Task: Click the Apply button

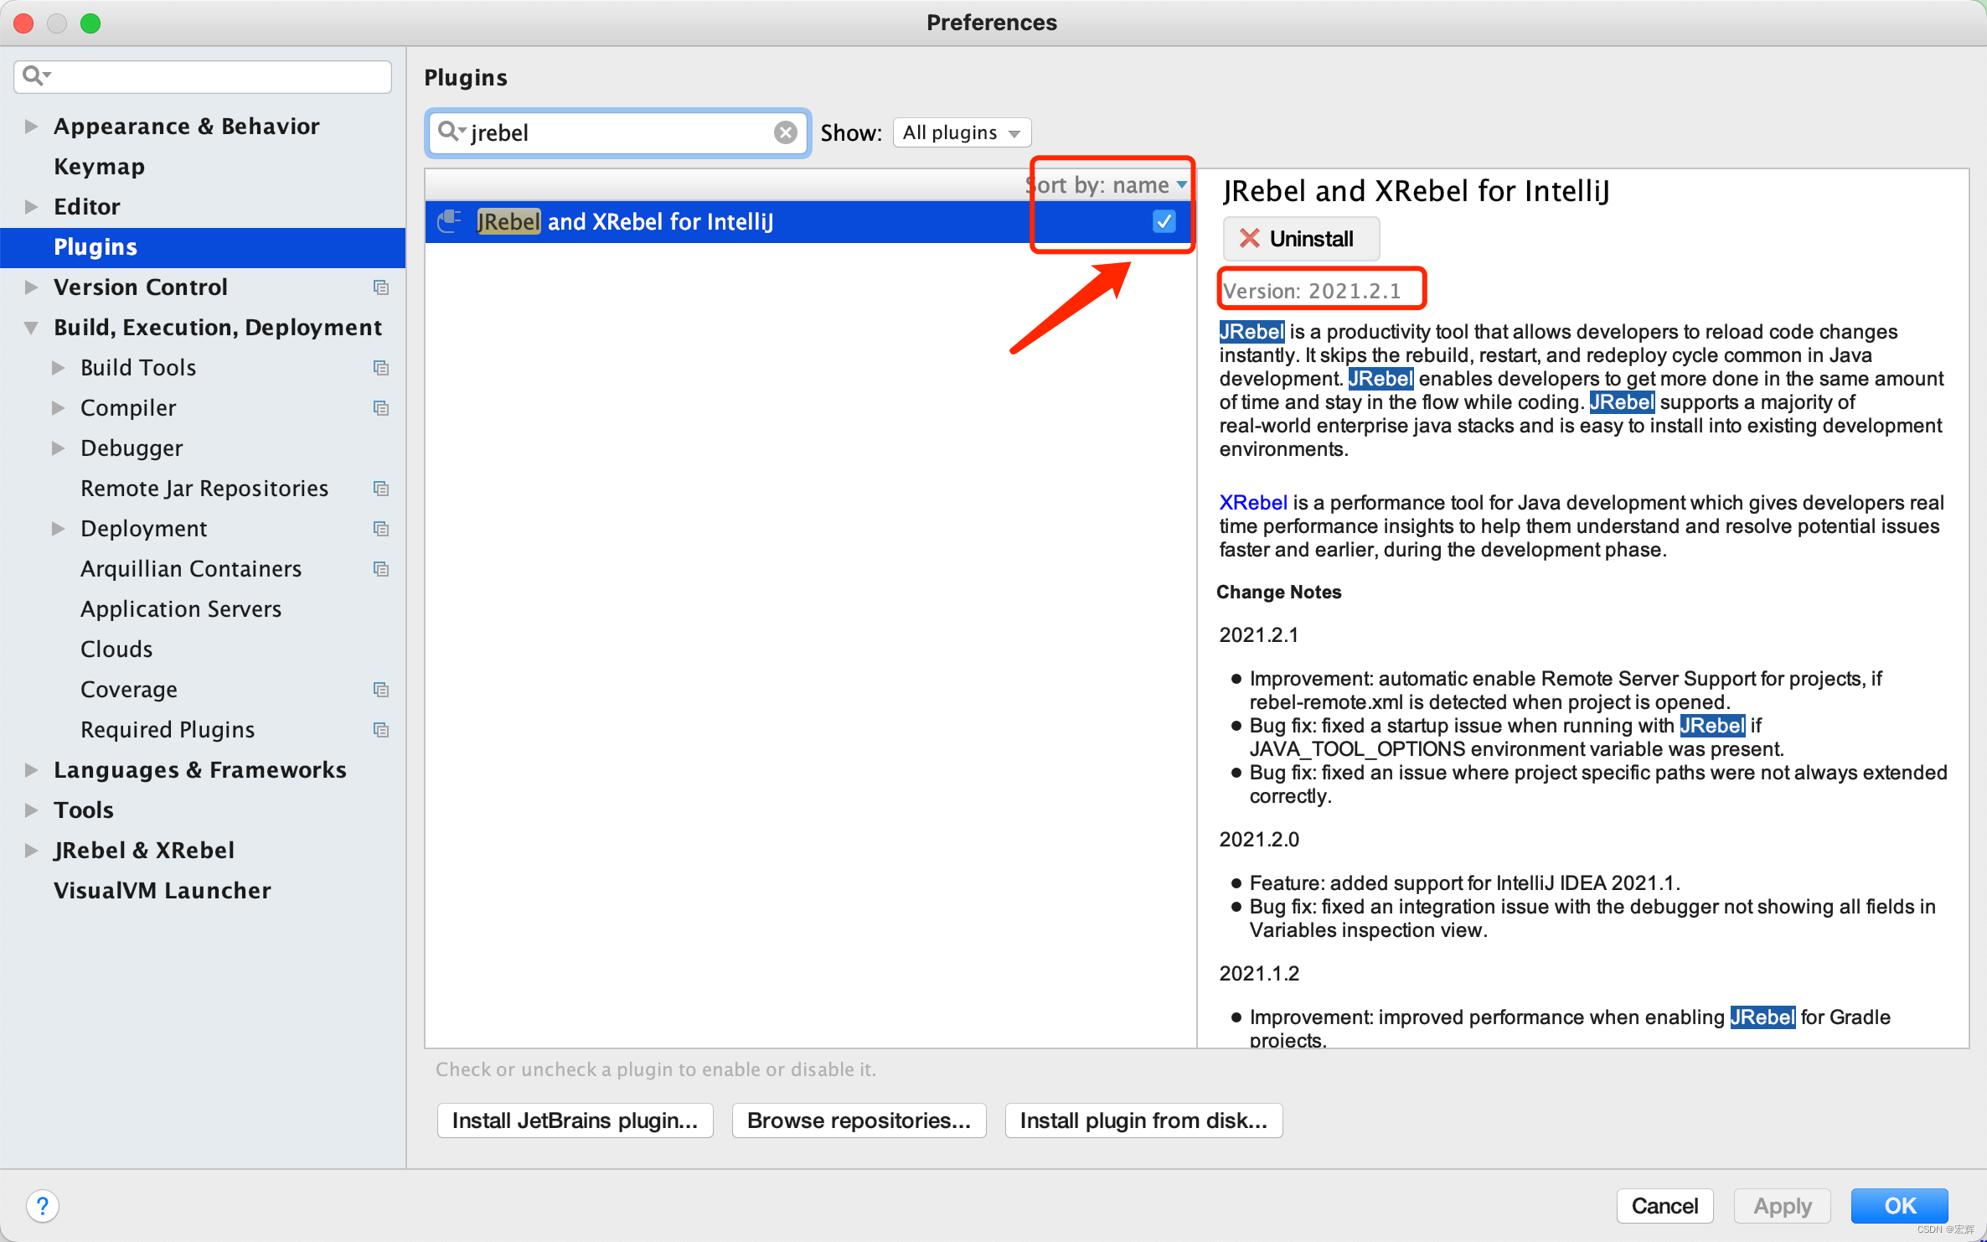Action: pyautogui.click(x=1782, y=1206)
